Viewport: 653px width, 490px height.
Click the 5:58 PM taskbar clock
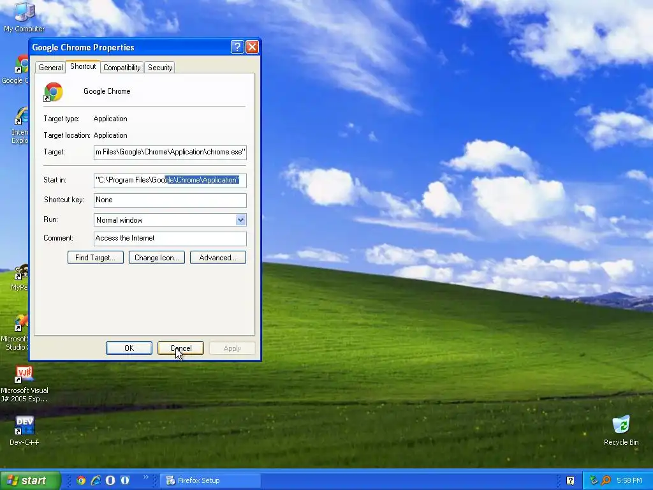point(629,480)
